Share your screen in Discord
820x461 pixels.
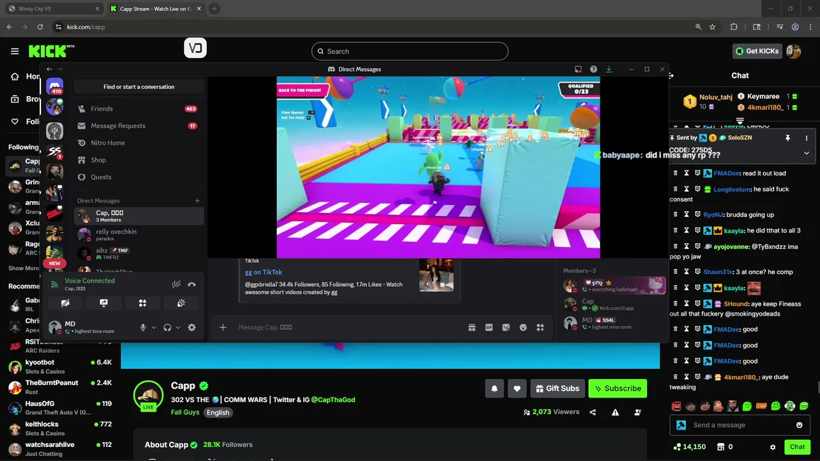(x=104, y=303)
